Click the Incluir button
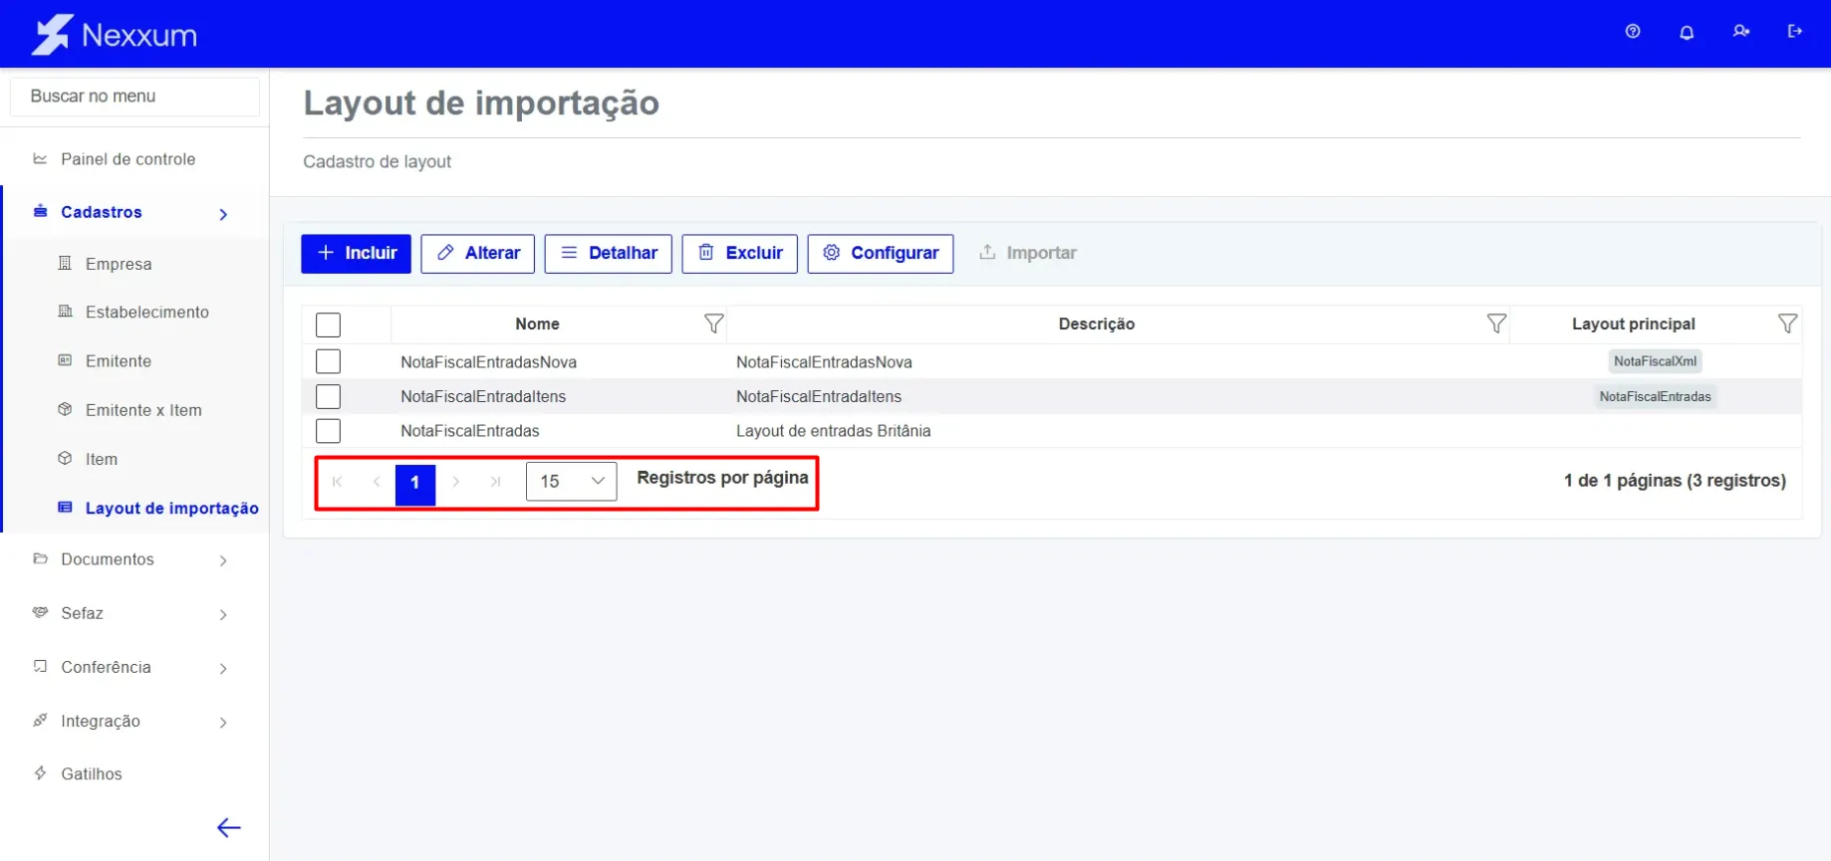 coord(356,253)
